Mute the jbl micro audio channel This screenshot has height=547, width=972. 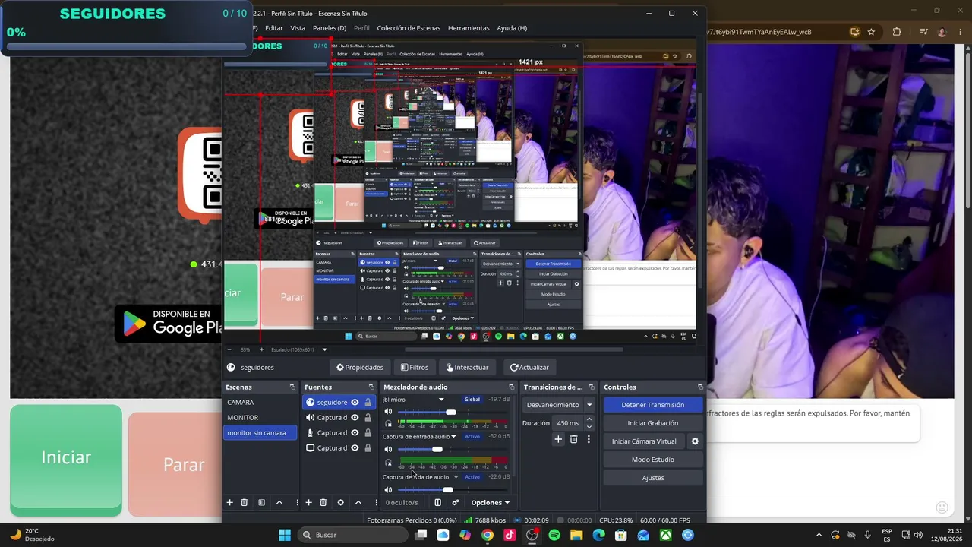[x=388, y=412]
